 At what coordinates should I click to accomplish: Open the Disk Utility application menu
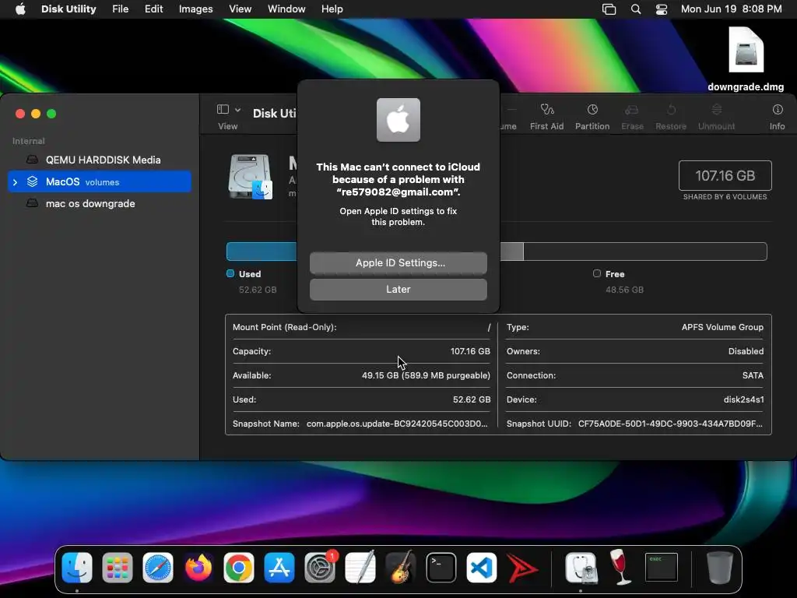pyautogui.click(x=68, y=9)
